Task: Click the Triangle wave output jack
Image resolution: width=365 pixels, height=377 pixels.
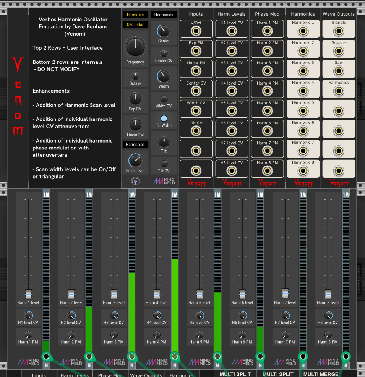Action: click(x=338, y=31)
